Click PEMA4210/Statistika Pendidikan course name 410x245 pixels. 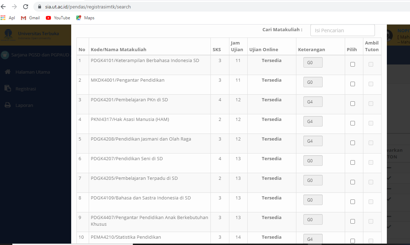126,237
